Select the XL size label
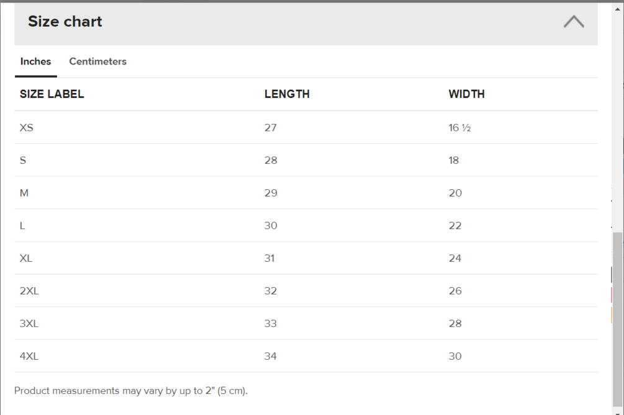 point(26,258)
